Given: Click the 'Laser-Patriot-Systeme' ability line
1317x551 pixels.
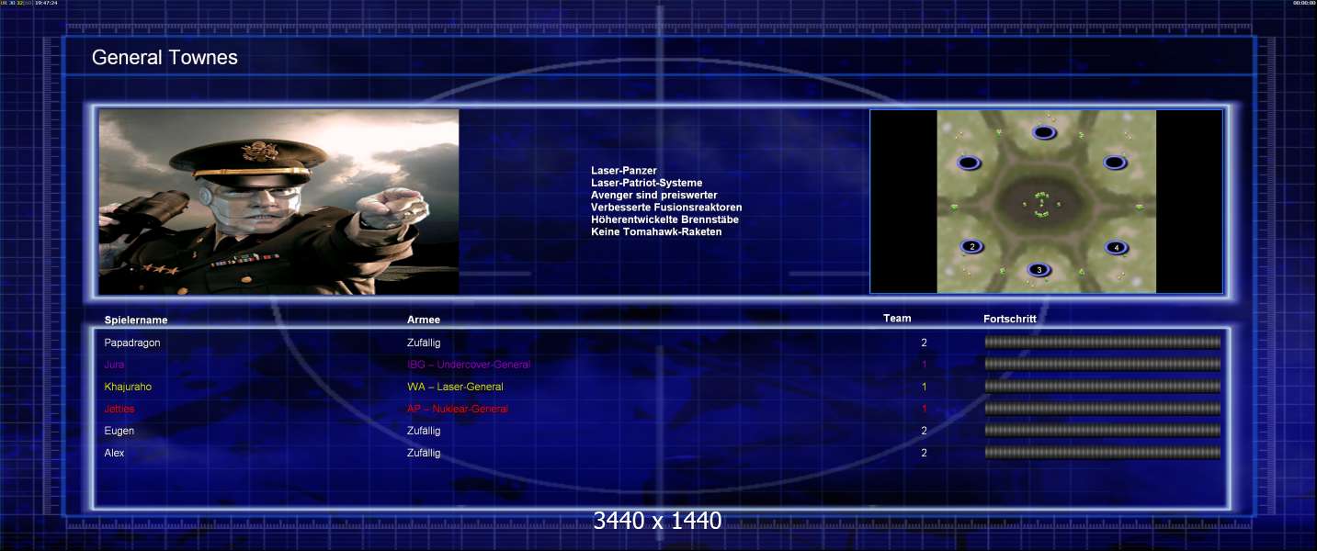Looking at the screenshot, I should (646, 183).
